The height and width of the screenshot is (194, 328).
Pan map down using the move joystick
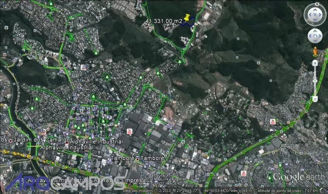(315, 41)
